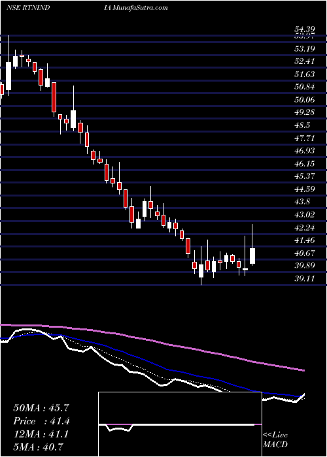Select the 49.28 price level label

[x=304, y=112]
